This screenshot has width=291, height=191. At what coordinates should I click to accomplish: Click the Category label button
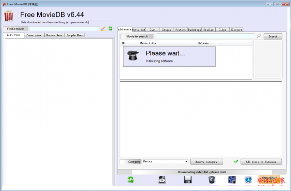point(130,162)
